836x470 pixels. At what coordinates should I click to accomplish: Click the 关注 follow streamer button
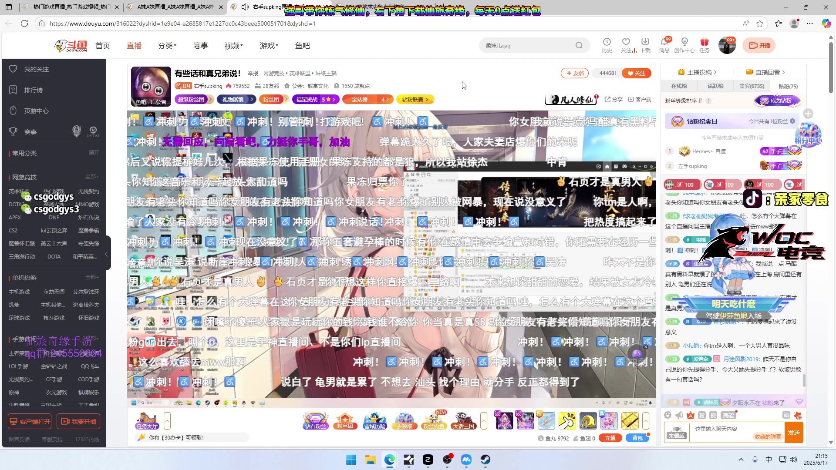point(636,73)
